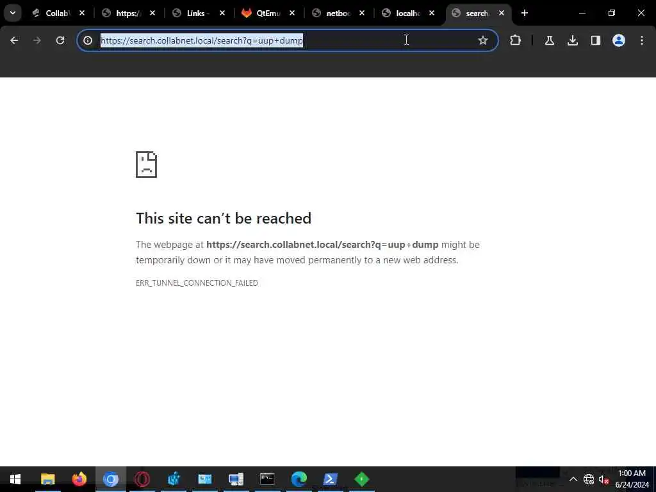656x492 pixels.
Task: Open PowerShell from the taskbar
Action: [x=330, y=479]
